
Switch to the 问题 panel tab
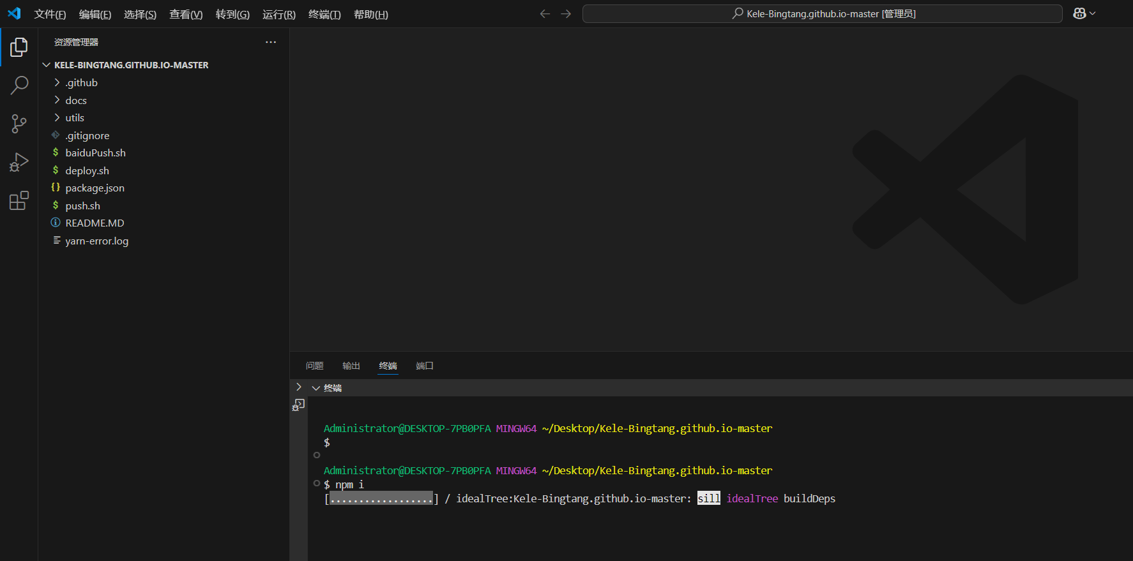click(x=315, y=366)
